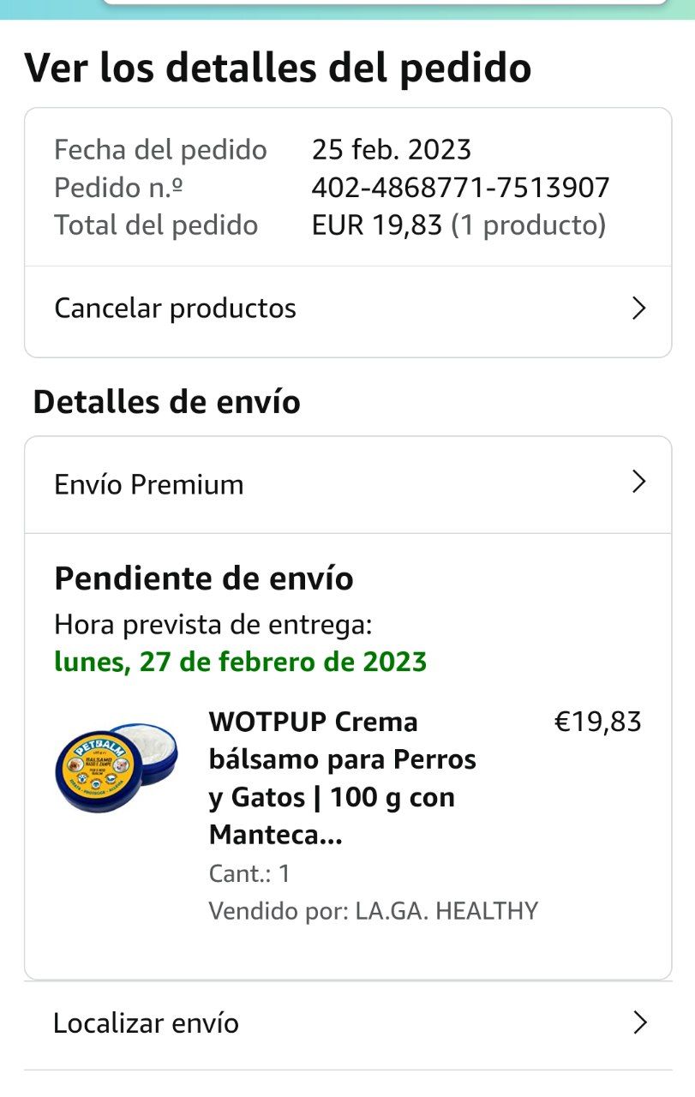The width and height of the screenshot is (695, 1097).
Task: Tap the EUR 19,83 order total
Action: click(377, 225)
